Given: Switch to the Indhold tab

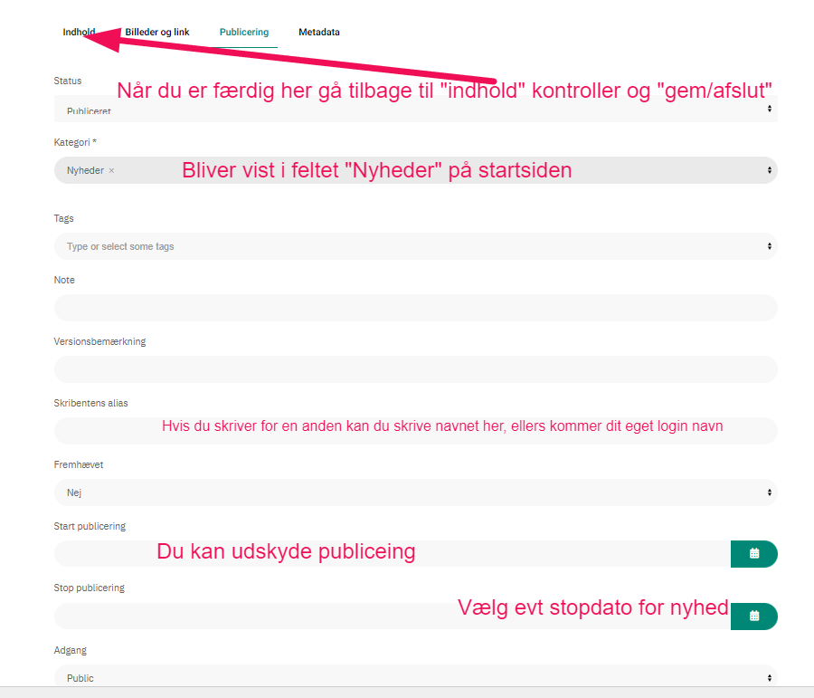Looking at the screenshot, I should (x=79, y=33).
